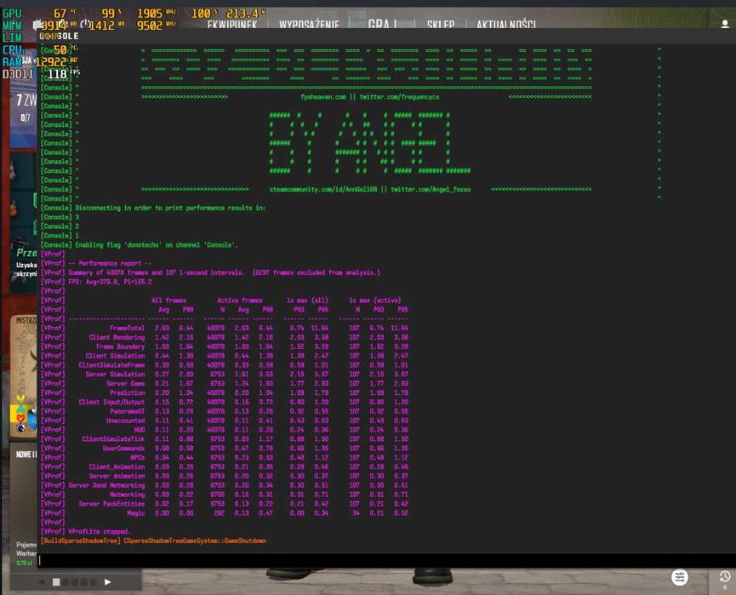The image size is (736, 595).
Task: Click the '1s max (active)' column header
Action: (375, 300)
